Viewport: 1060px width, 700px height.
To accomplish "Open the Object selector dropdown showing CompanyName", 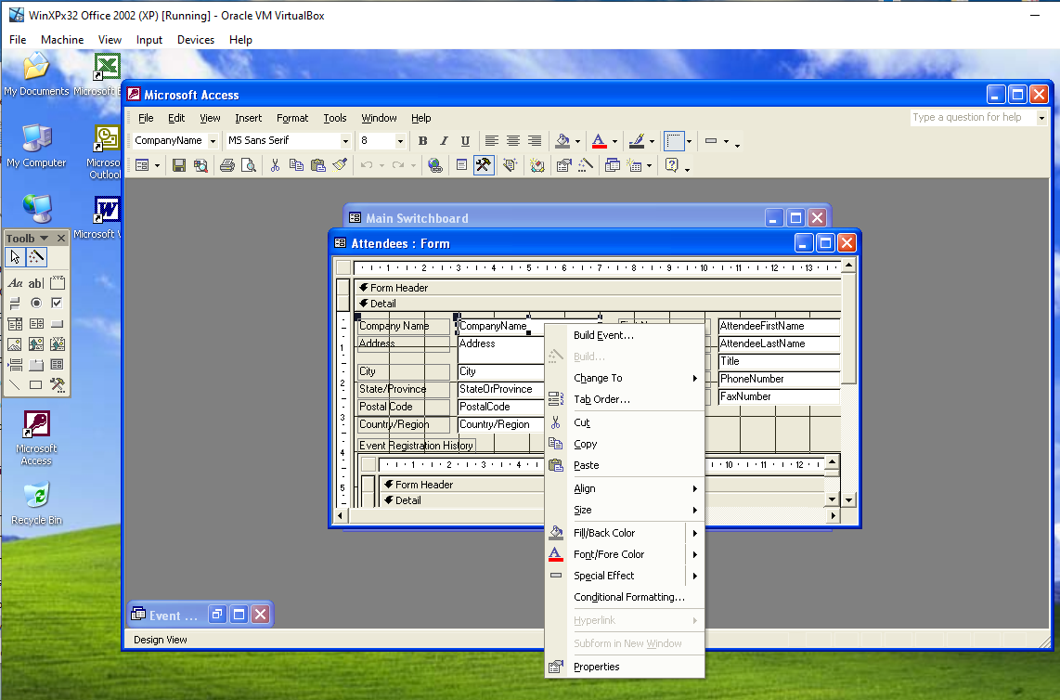I will 213,141.
